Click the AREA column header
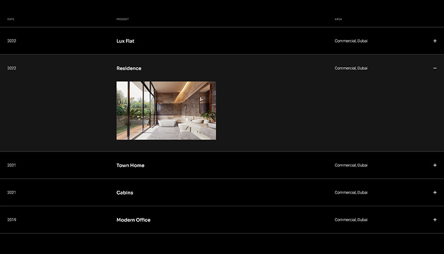 [338, 19]
